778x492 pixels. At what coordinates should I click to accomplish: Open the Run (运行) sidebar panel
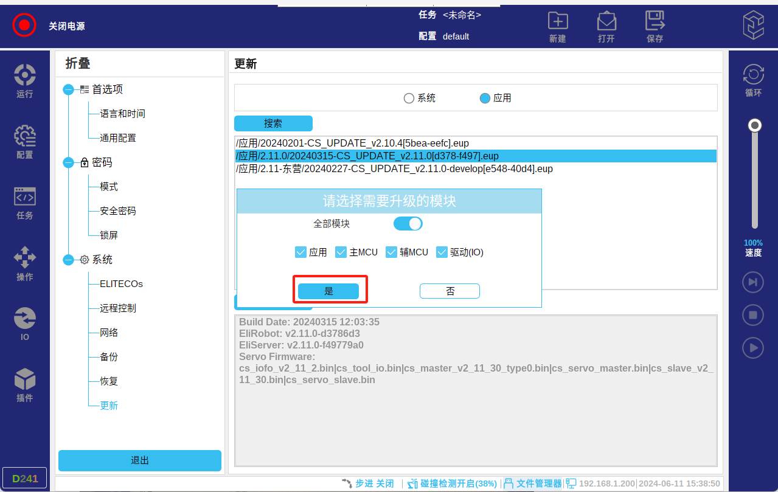[25, 81]
